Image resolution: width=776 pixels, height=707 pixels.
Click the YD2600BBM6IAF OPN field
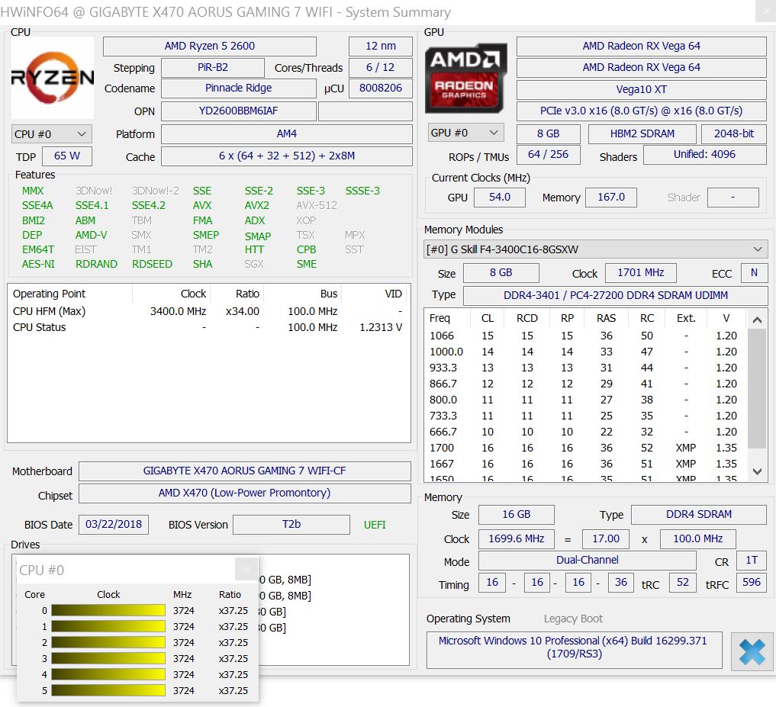click(239, 111)
